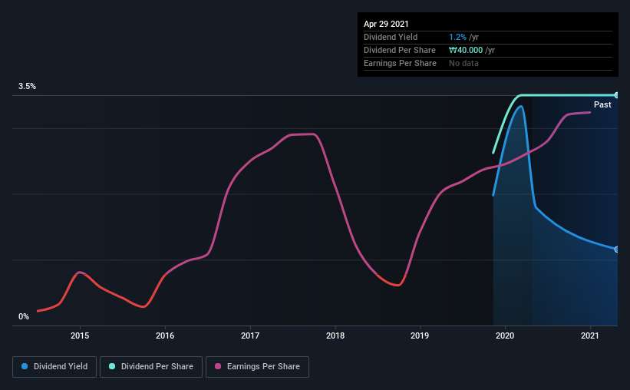Click the 0% y-axis label
This screenshot has height=390, width=630.
(x=24, y=316)
